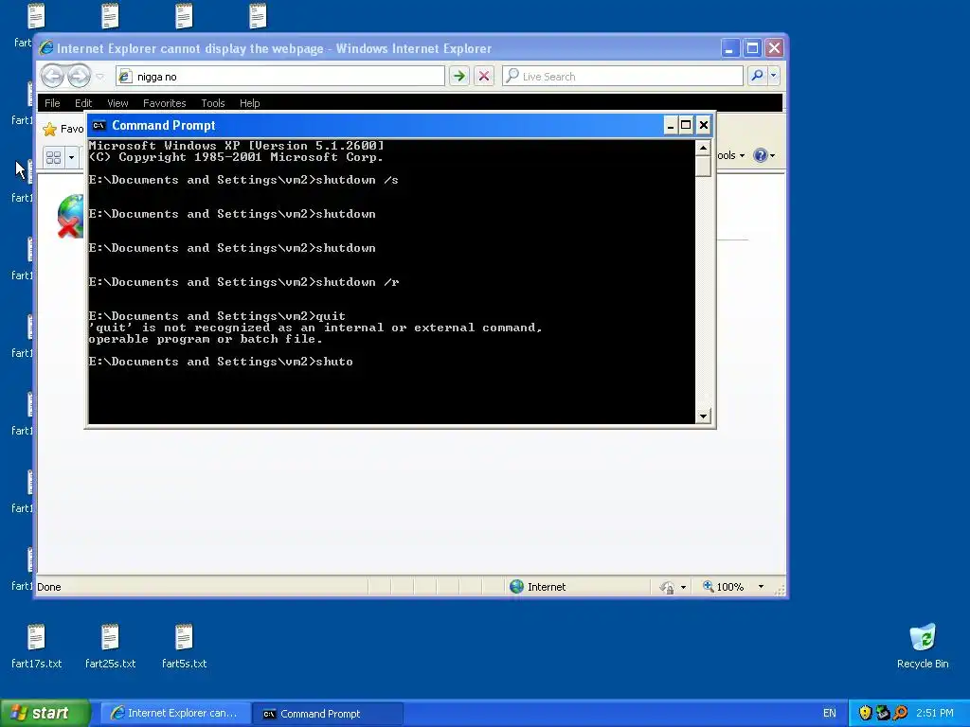The width and height of the screenshot is (970, 727).
Task: Click the yellow security shield tray icon
Action: [865, 713]
